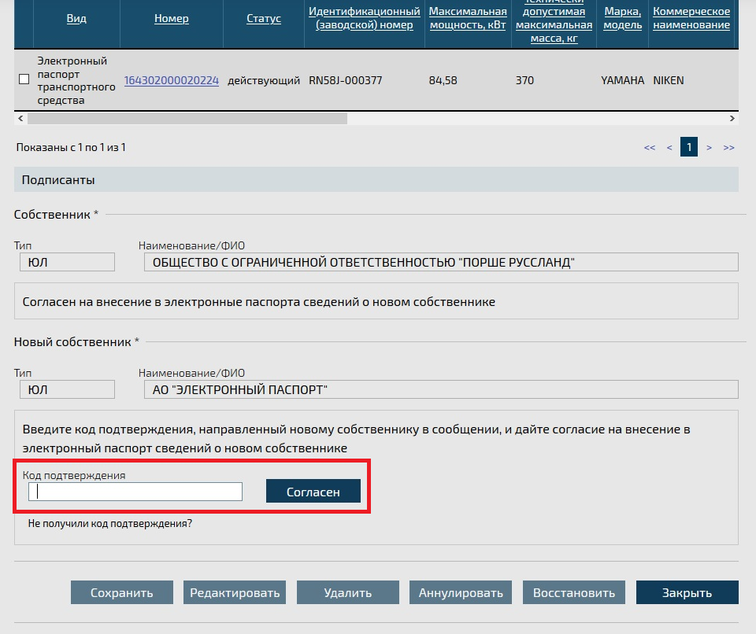The image size is (756, 634).
Task: Sort table by Статус column header
Action: [x=263, y=18]
